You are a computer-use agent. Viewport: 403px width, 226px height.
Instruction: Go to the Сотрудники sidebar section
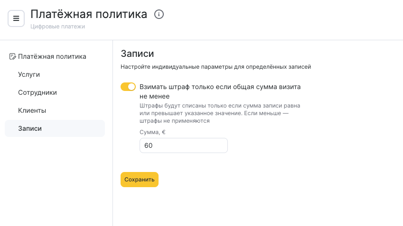(x=37, y=92)
